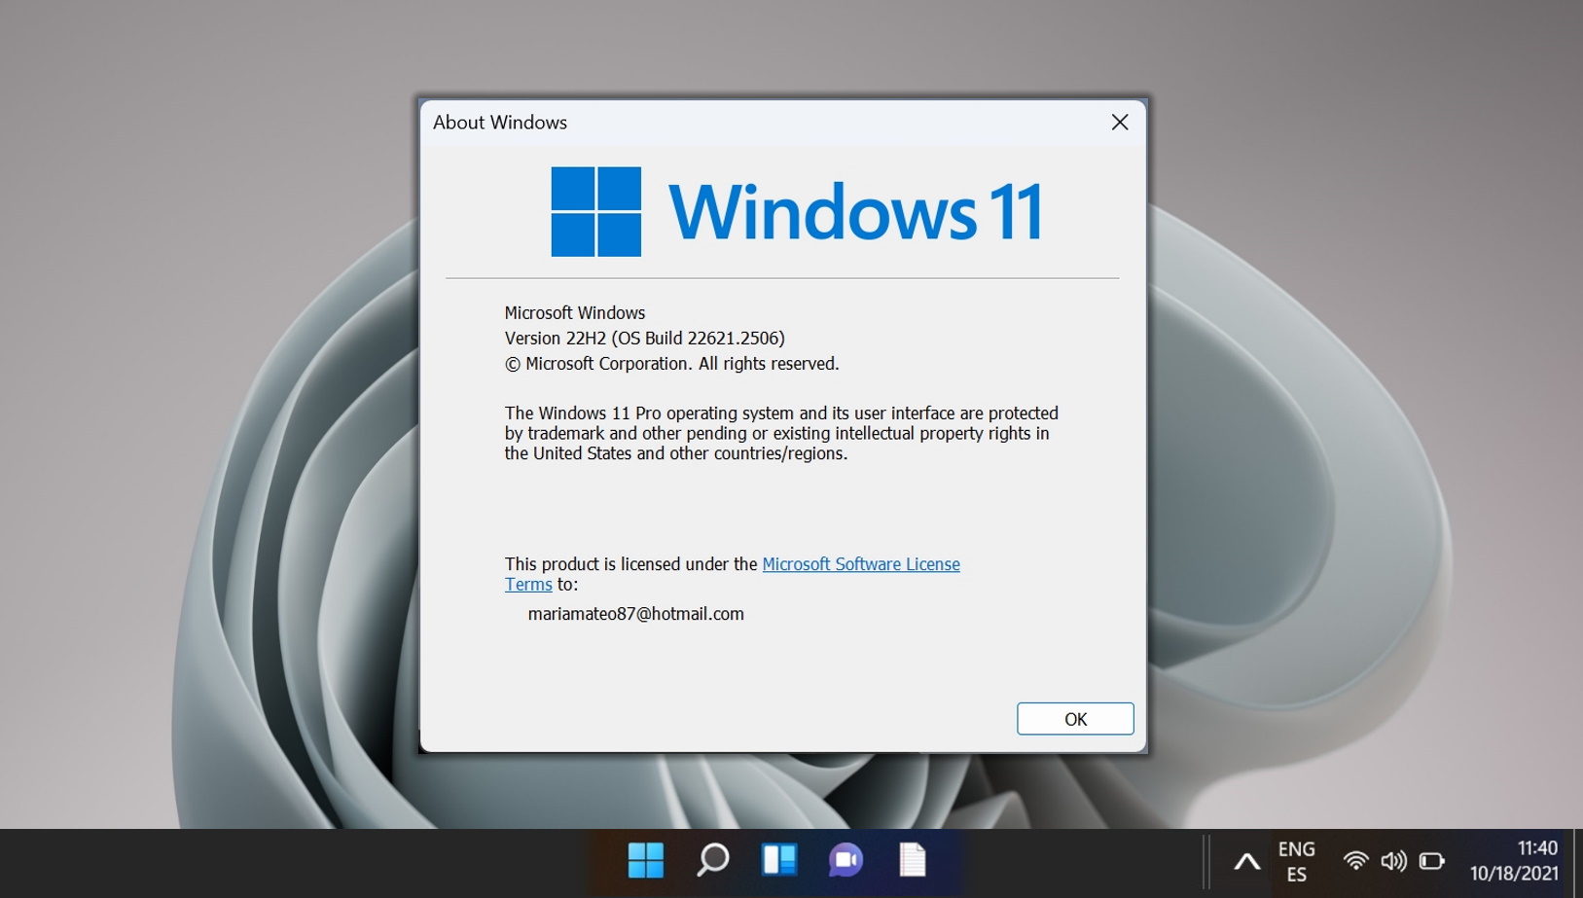Open Windows Search from the taskbar
This screenshot has width=1583, height=898.
pos(713,860)
